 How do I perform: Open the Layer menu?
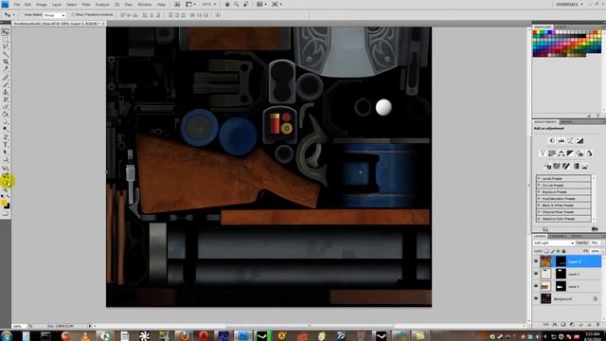pyautogui.click(x=57, y=5)
